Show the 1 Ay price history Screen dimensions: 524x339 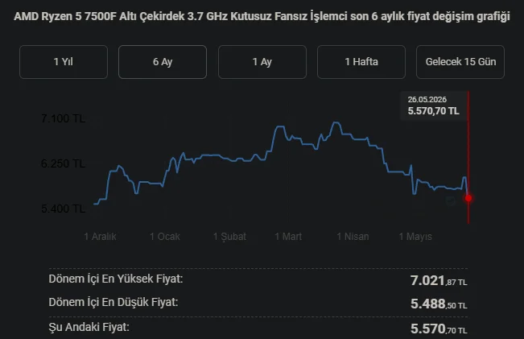pos(262,62)
